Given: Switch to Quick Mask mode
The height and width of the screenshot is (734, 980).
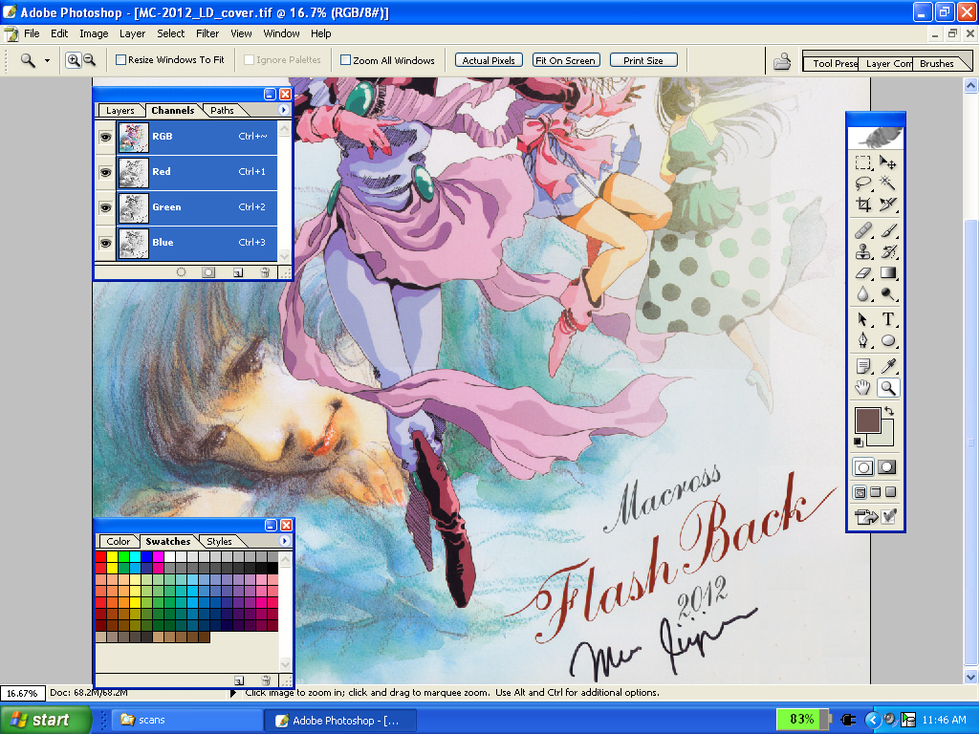Looking at the screenshot, I should (x=887, y=467).
